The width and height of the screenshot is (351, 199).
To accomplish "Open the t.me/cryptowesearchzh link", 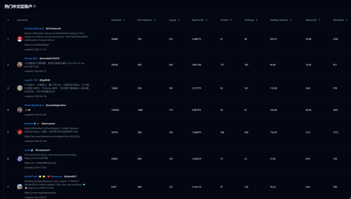I will [40, 193].
